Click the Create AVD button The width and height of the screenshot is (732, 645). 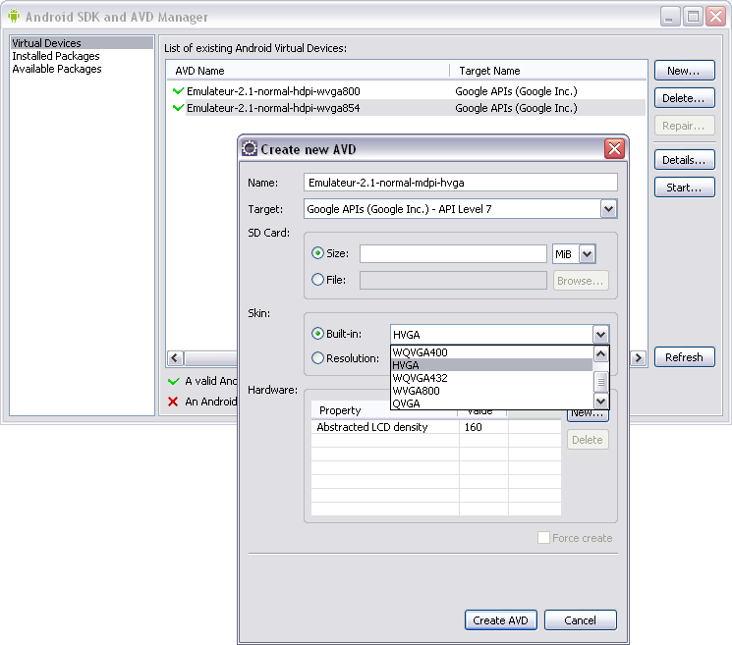[x=500, y=620]
